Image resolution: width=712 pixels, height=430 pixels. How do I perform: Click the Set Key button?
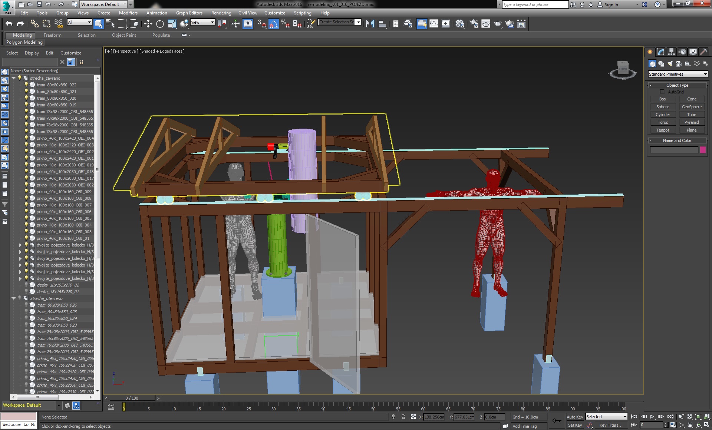point(574,425)
